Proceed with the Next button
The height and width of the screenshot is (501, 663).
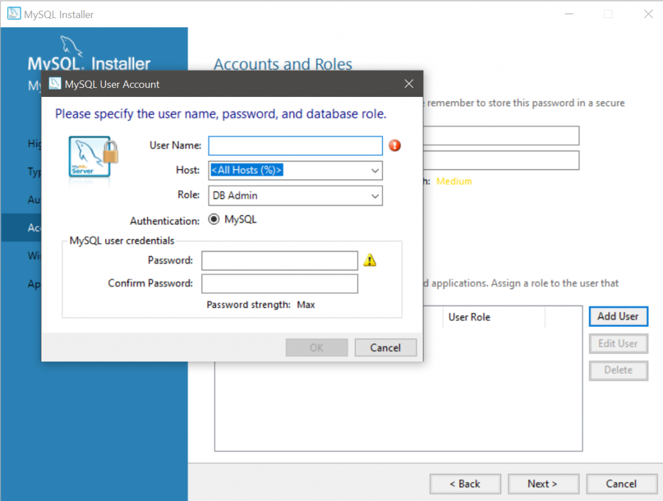[x=543, y=484]
